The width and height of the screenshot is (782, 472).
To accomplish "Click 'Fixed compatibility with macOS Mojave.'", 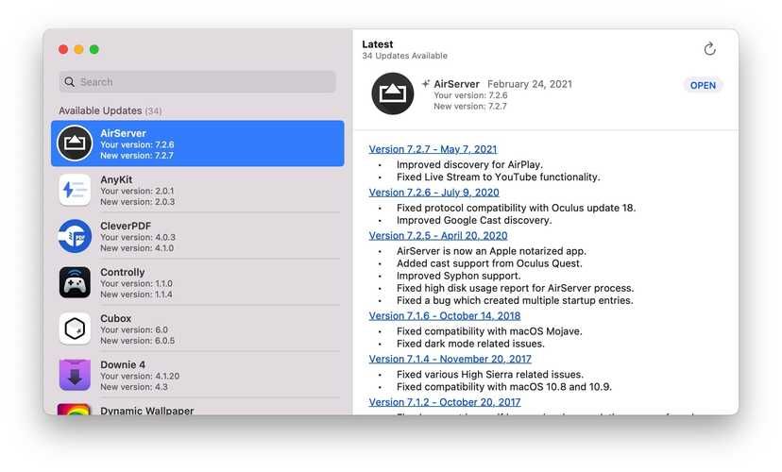I will pos(489,331).
